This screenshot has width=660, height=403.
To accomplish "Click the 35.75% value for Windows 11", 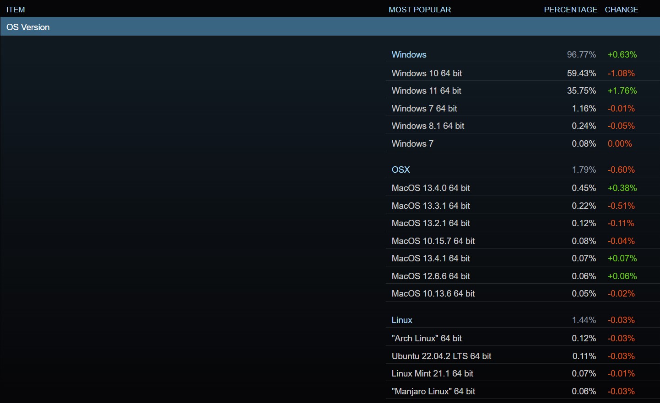I will pyautogui.click(x=581, y=90).
